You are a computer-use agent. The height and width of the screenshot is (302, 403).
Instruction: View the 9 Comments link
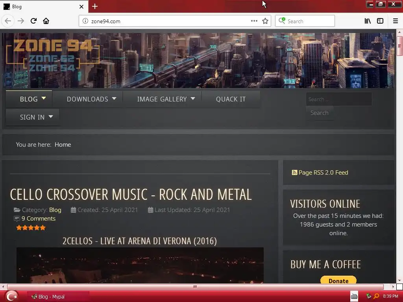39,219
